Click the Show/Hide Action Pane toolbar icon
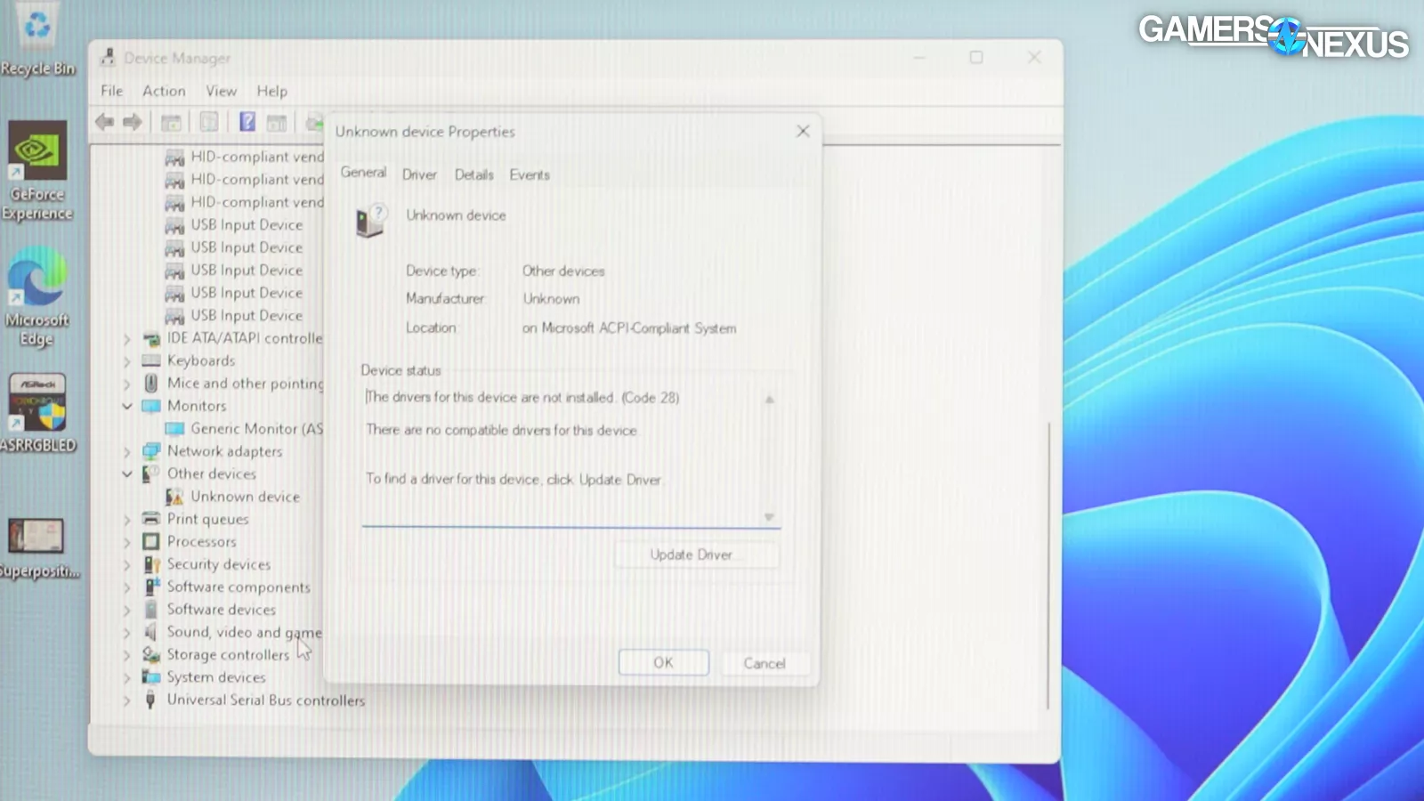This screenshot has height=801, width=1424. click(x=277, y=122)
